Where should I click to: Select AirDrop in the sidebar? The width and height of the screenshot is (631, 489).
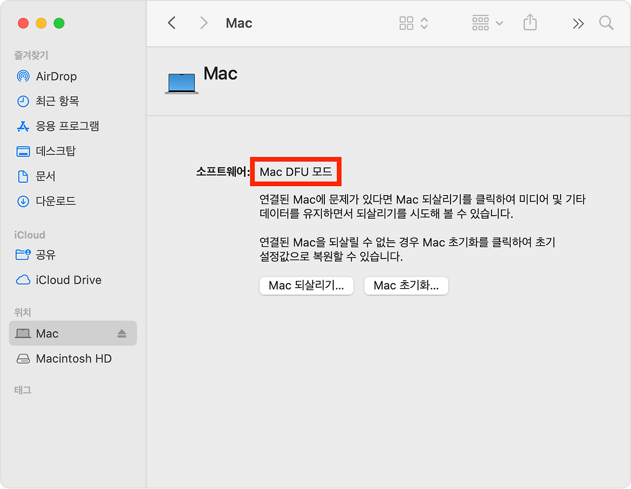tap(73, 76)
